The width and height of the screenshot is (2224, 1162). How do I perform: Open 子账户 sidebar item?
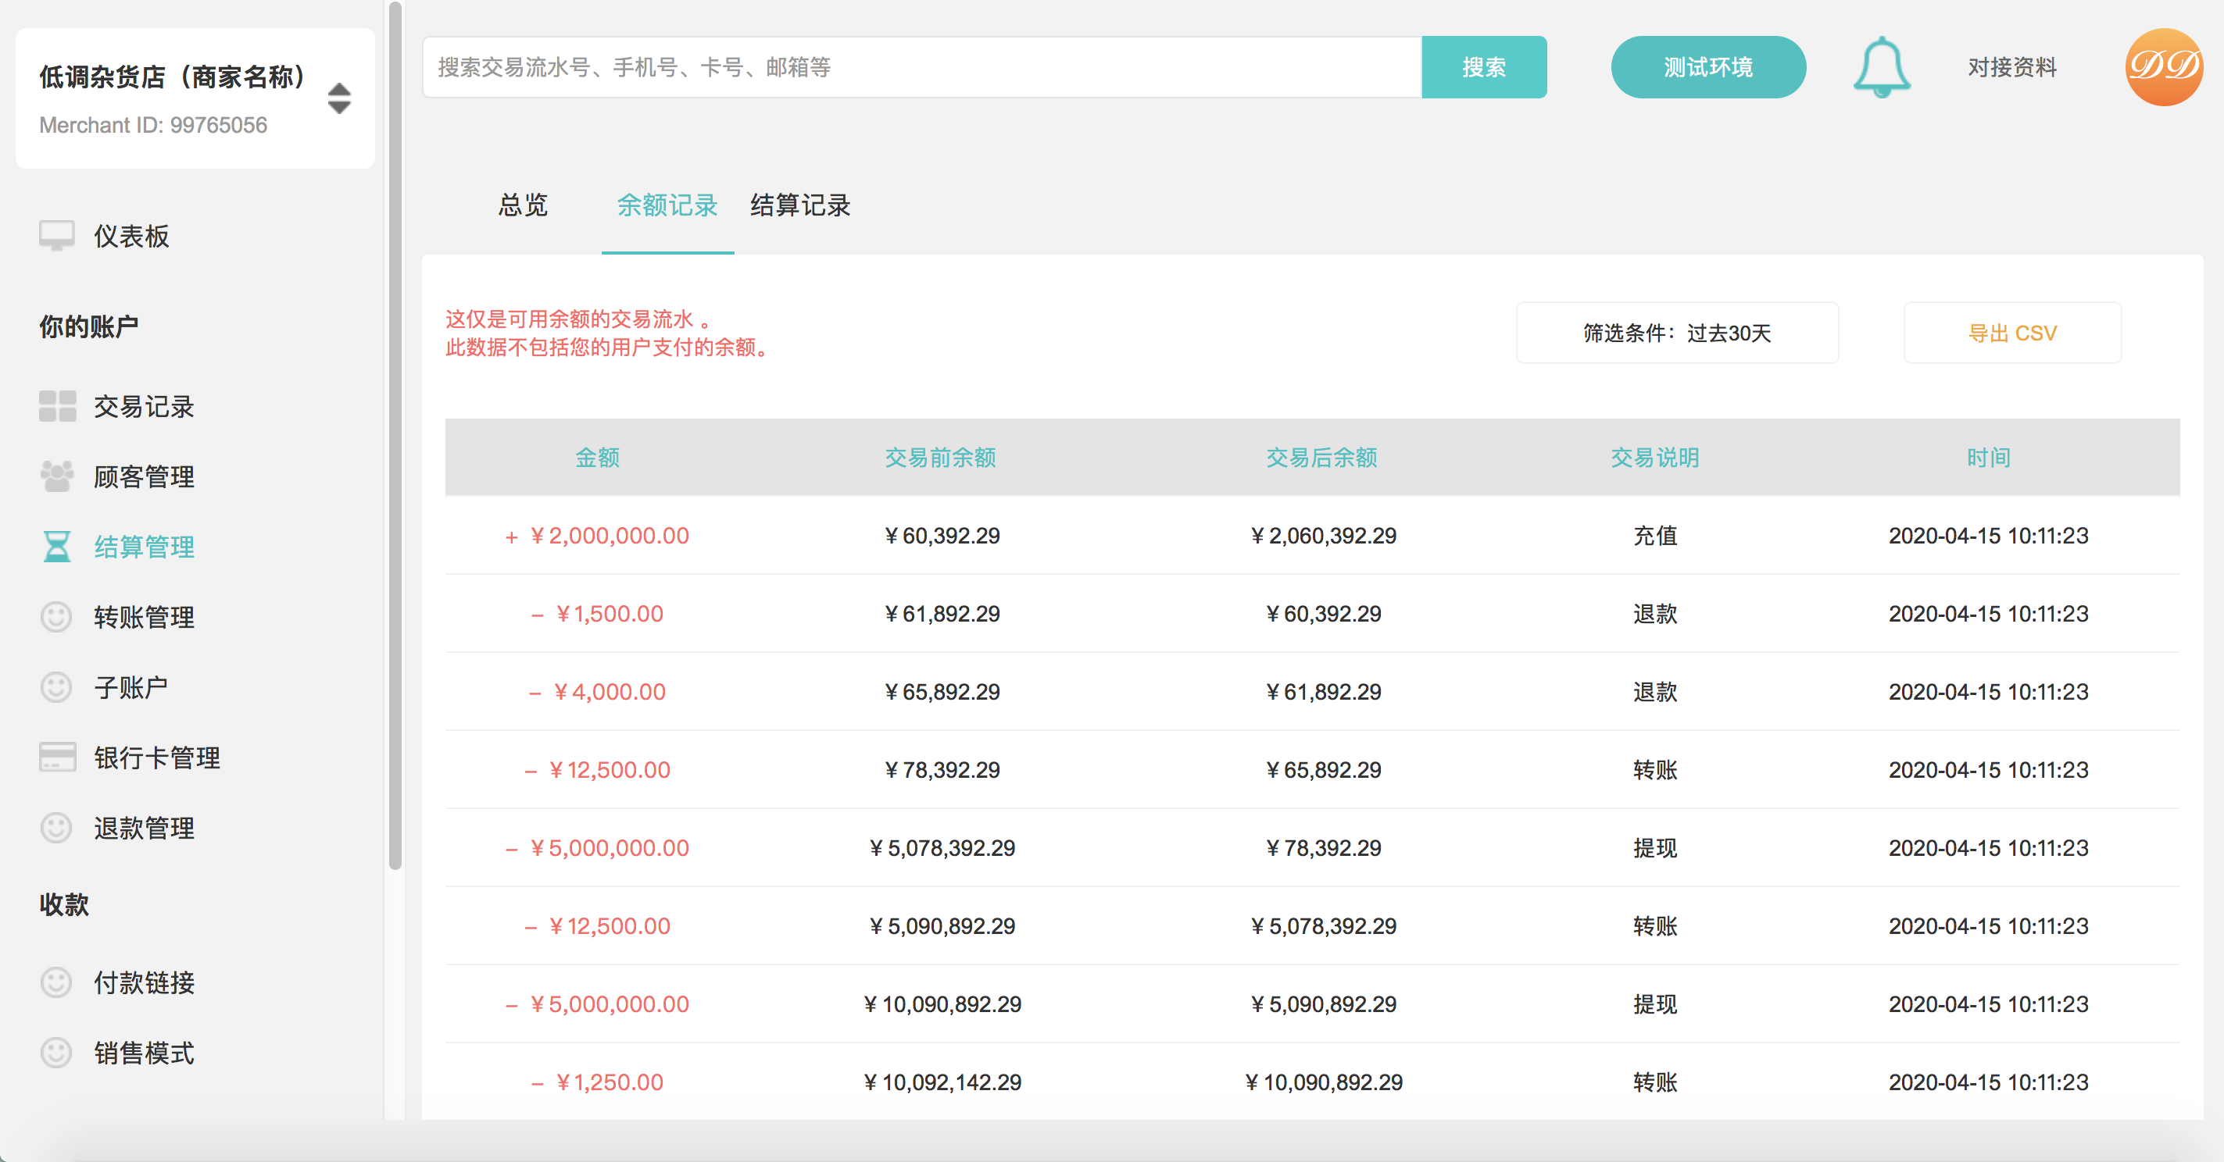(x=131, y=686)
